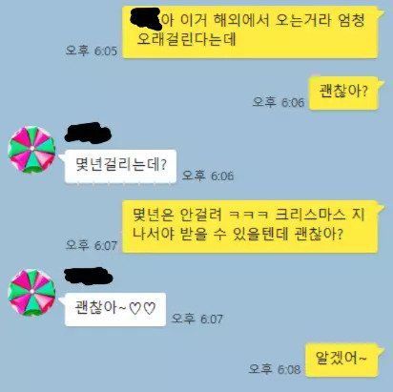Click the 오후 6:06 timestamp beside 몇년걸리는데?
This screenshot has width=393, height=392.
(208, 175)
